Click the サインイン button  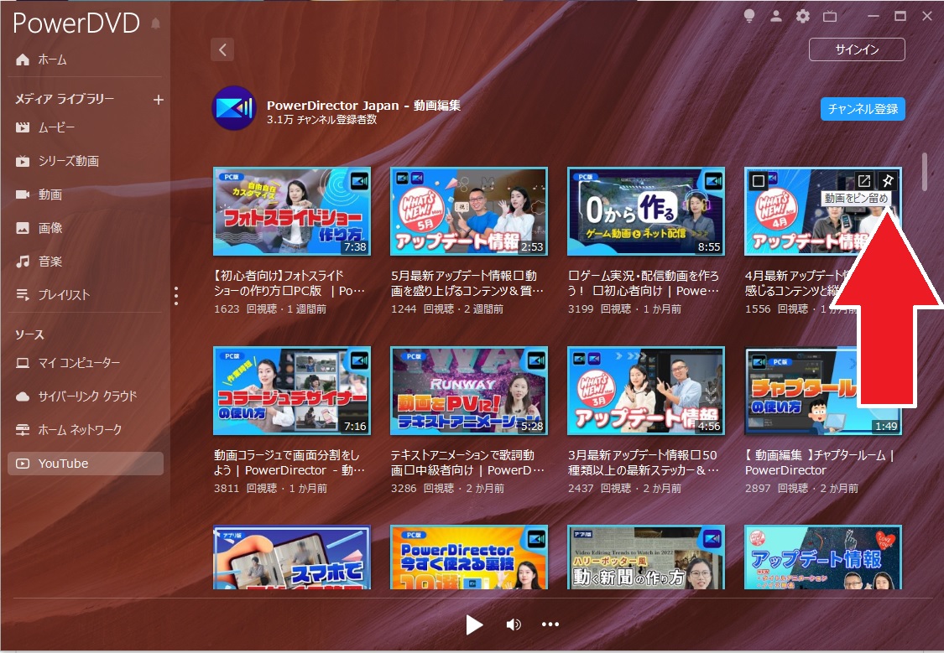coord(857,49)
